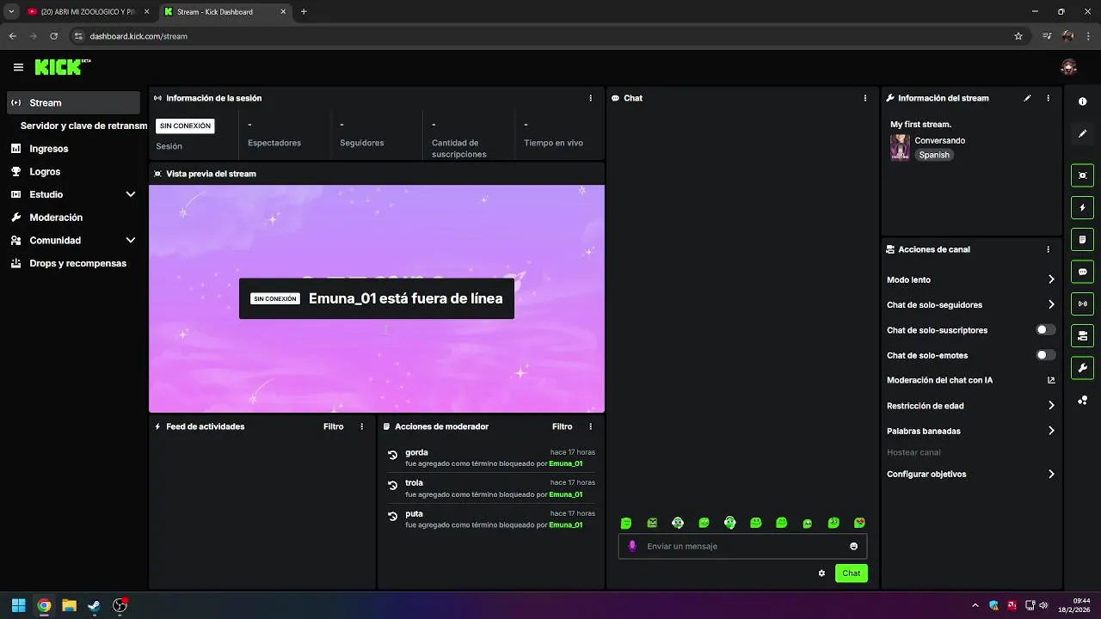
Task: Open Filtro in Acciones de moderador
Action: [562, 426]
